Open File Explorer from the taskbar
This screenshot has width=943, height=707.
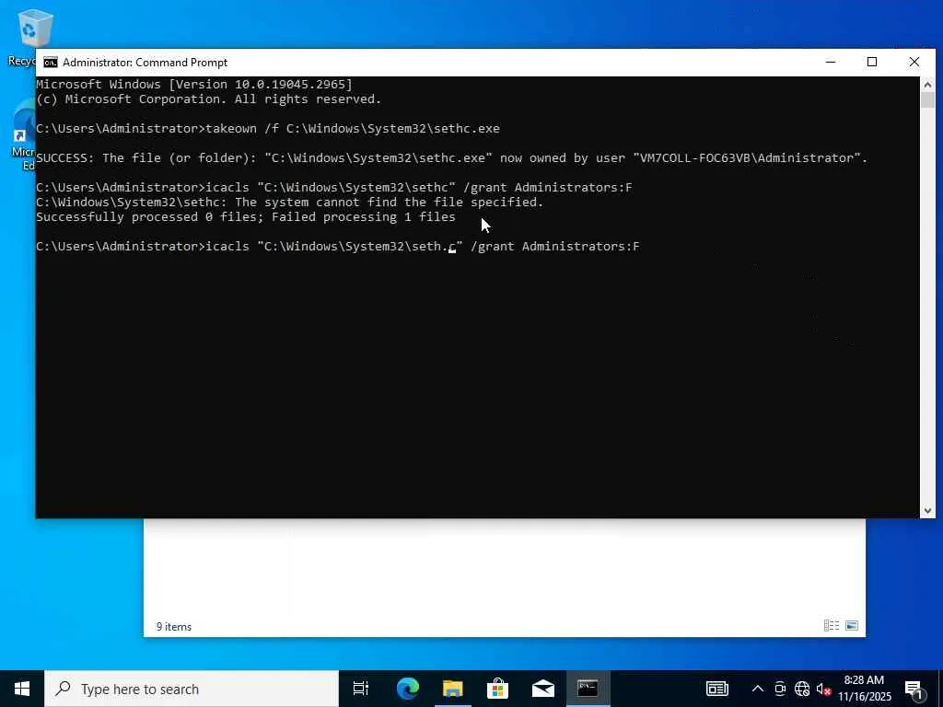453,689
